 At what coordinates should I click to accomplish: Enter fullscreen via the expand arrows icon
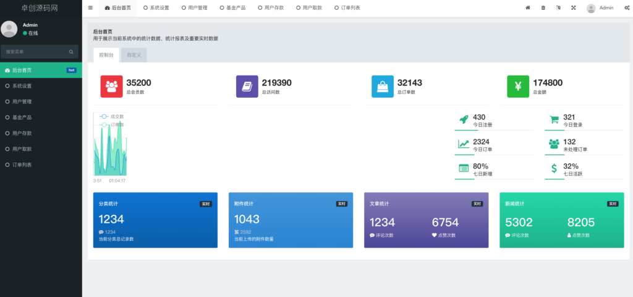[573, 7]
